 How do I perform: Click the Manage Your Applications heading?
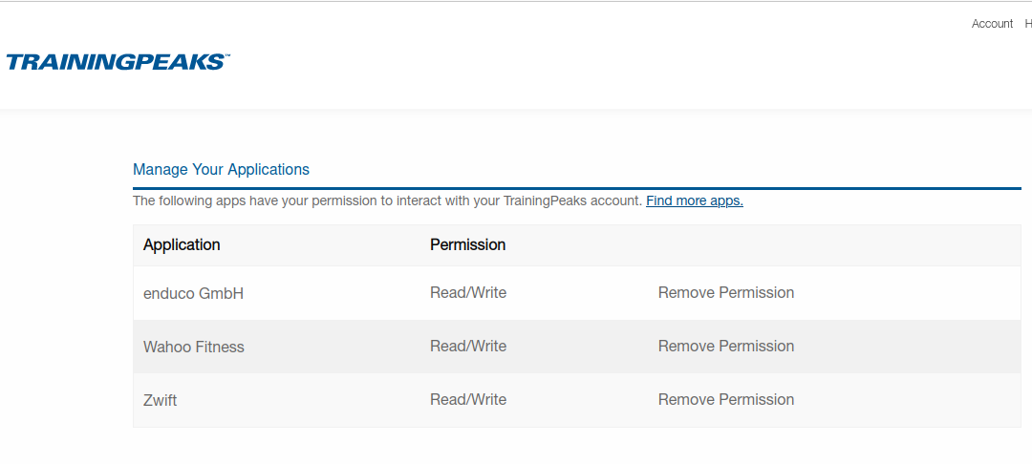[221, 170]
